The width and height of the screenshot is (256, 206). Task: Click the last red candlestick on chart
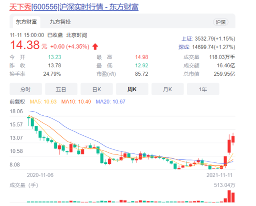click(x=233, y=139)
